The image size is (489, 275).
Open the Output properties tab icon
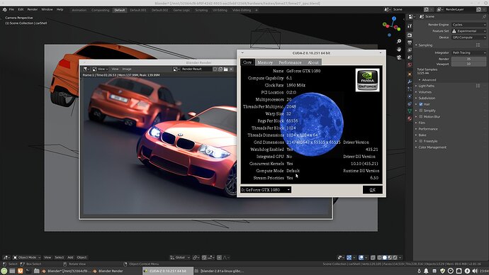coord(410,43)
